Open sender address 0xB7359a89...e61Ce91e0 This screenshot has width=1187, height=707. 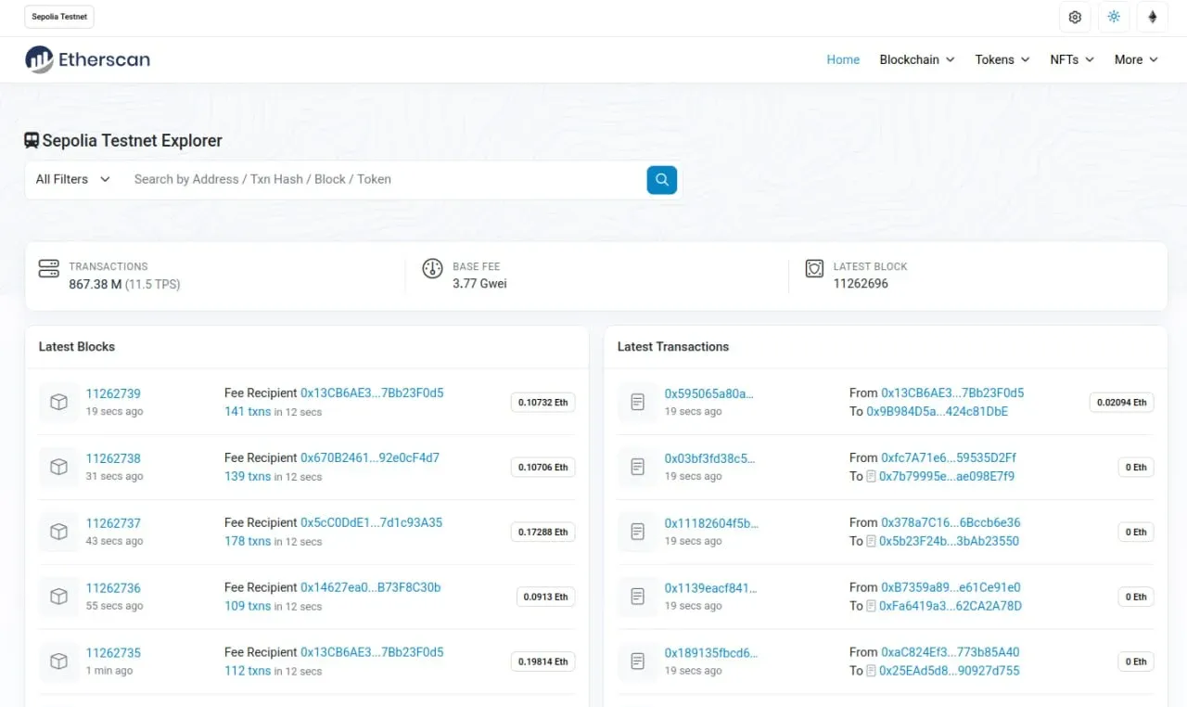pyautogui.click(x=951, y=587)
